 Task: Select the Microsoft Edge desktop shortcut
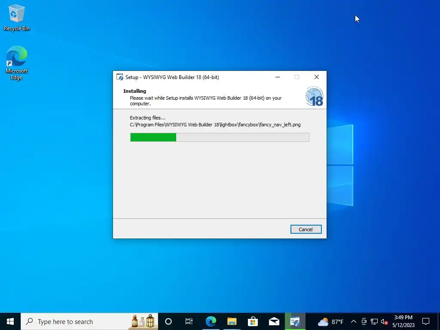pyautogui.click(x=17, y=63)
